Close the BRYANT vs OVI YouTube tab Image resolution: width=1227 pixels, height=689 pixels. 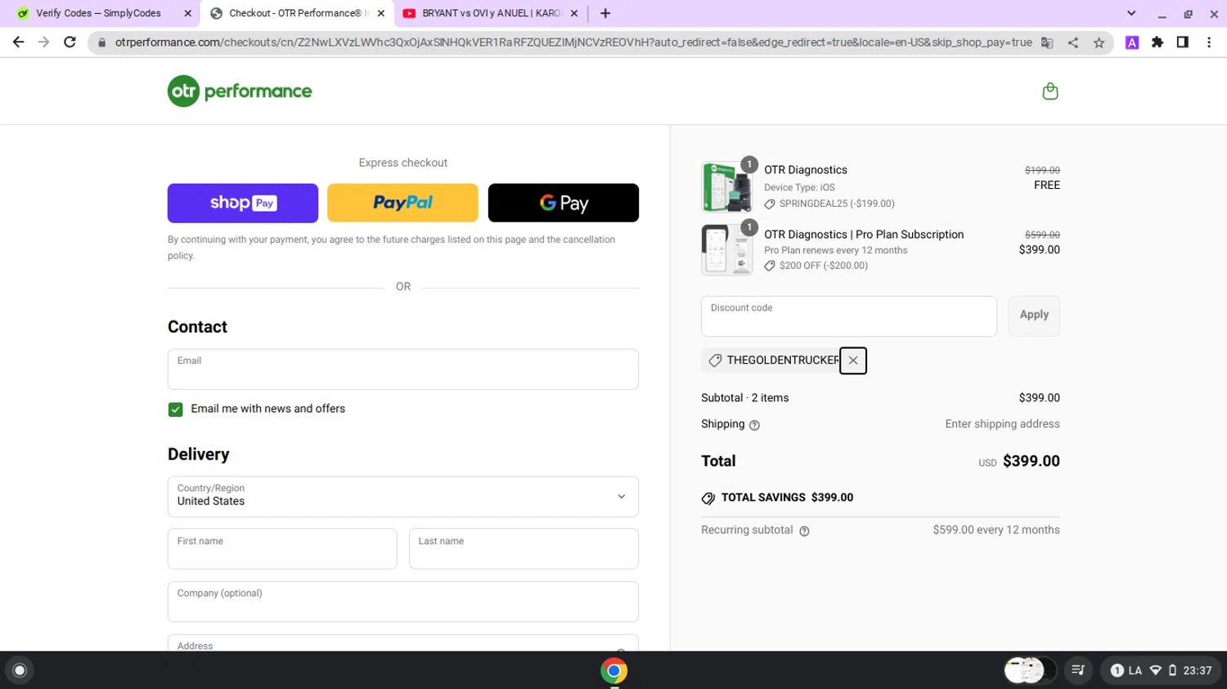point(573,13)
